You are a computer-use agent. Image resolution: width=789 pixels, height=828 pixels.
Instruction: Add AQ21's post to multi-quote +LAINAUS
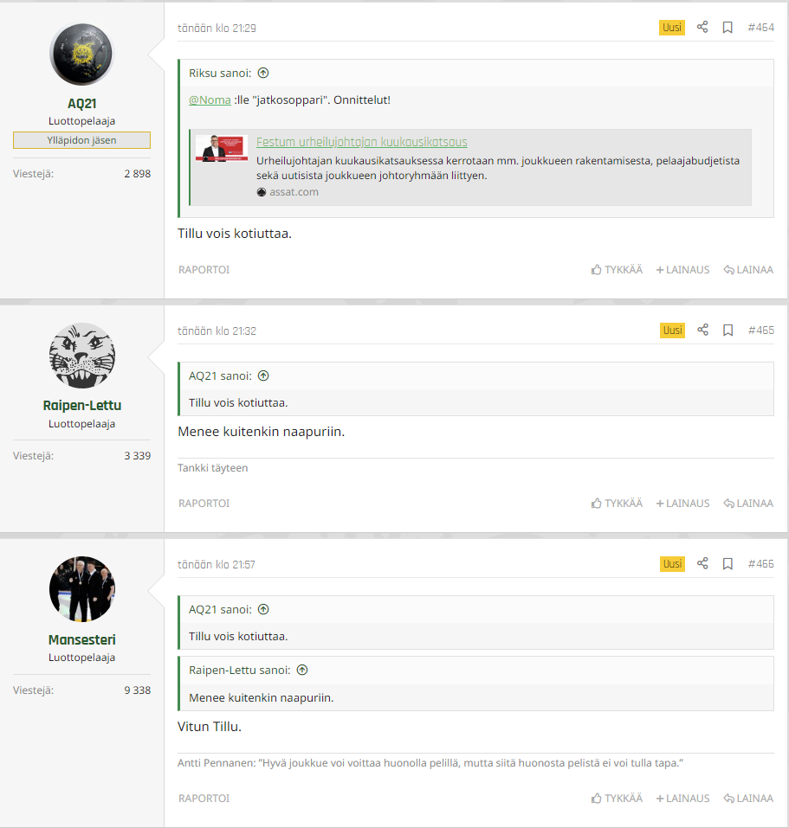682,270
